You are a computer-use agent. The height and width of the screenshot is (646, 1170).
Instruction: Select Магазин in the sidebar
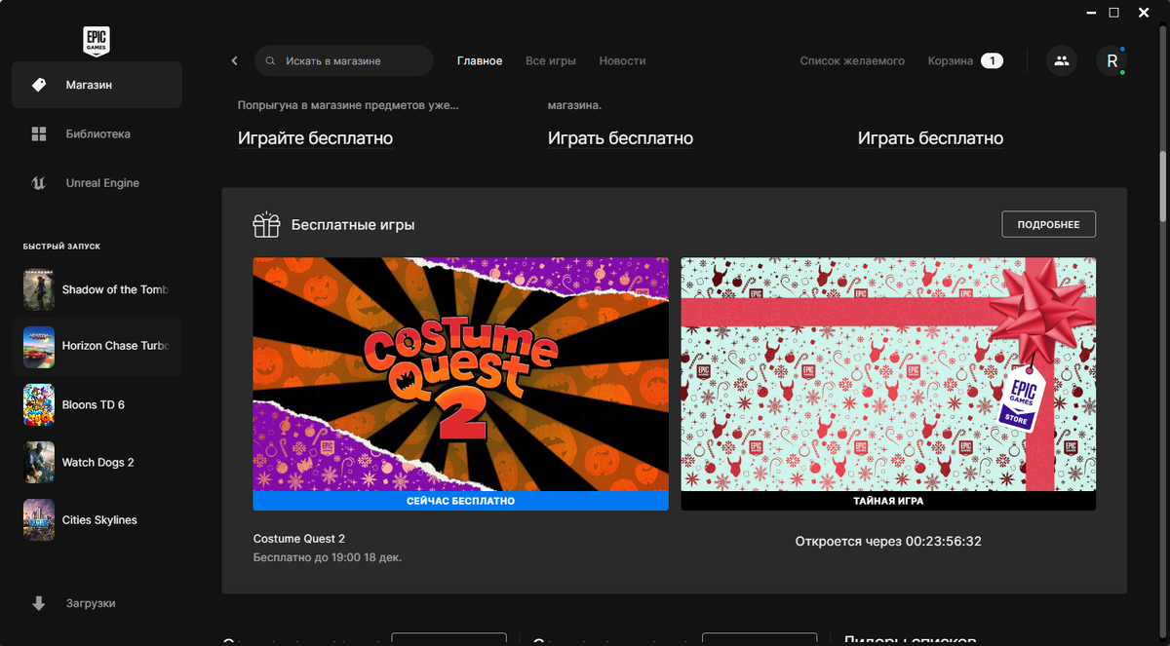pos(97,85)
